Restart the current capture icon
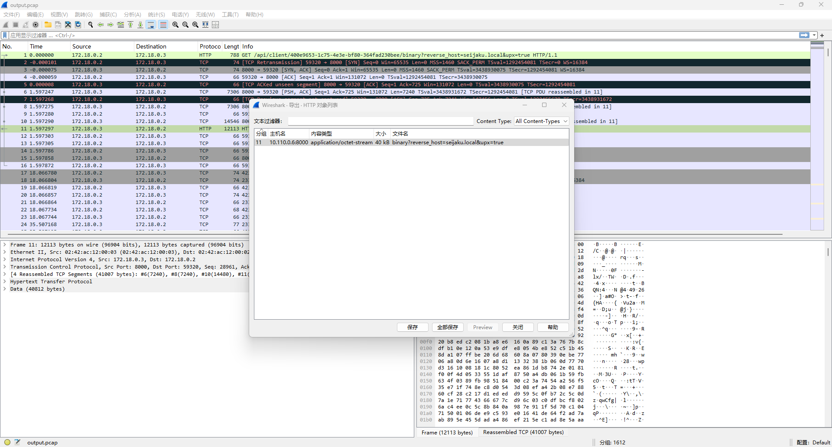Viewport: 832px width, 447px height. pyautogui.click(x=26, y=25)
